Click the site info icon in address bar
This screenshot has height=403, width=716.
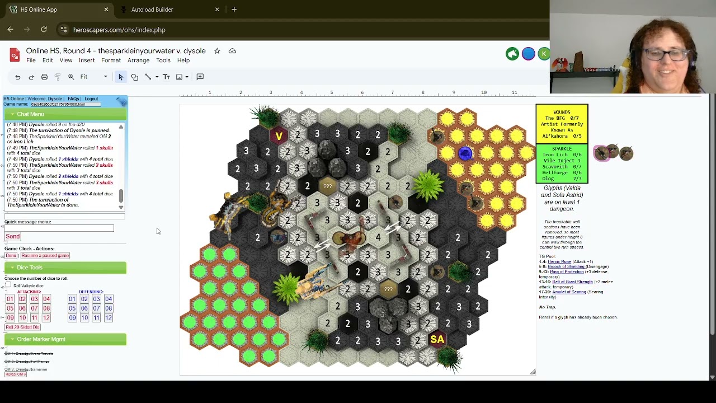(63, 30)
